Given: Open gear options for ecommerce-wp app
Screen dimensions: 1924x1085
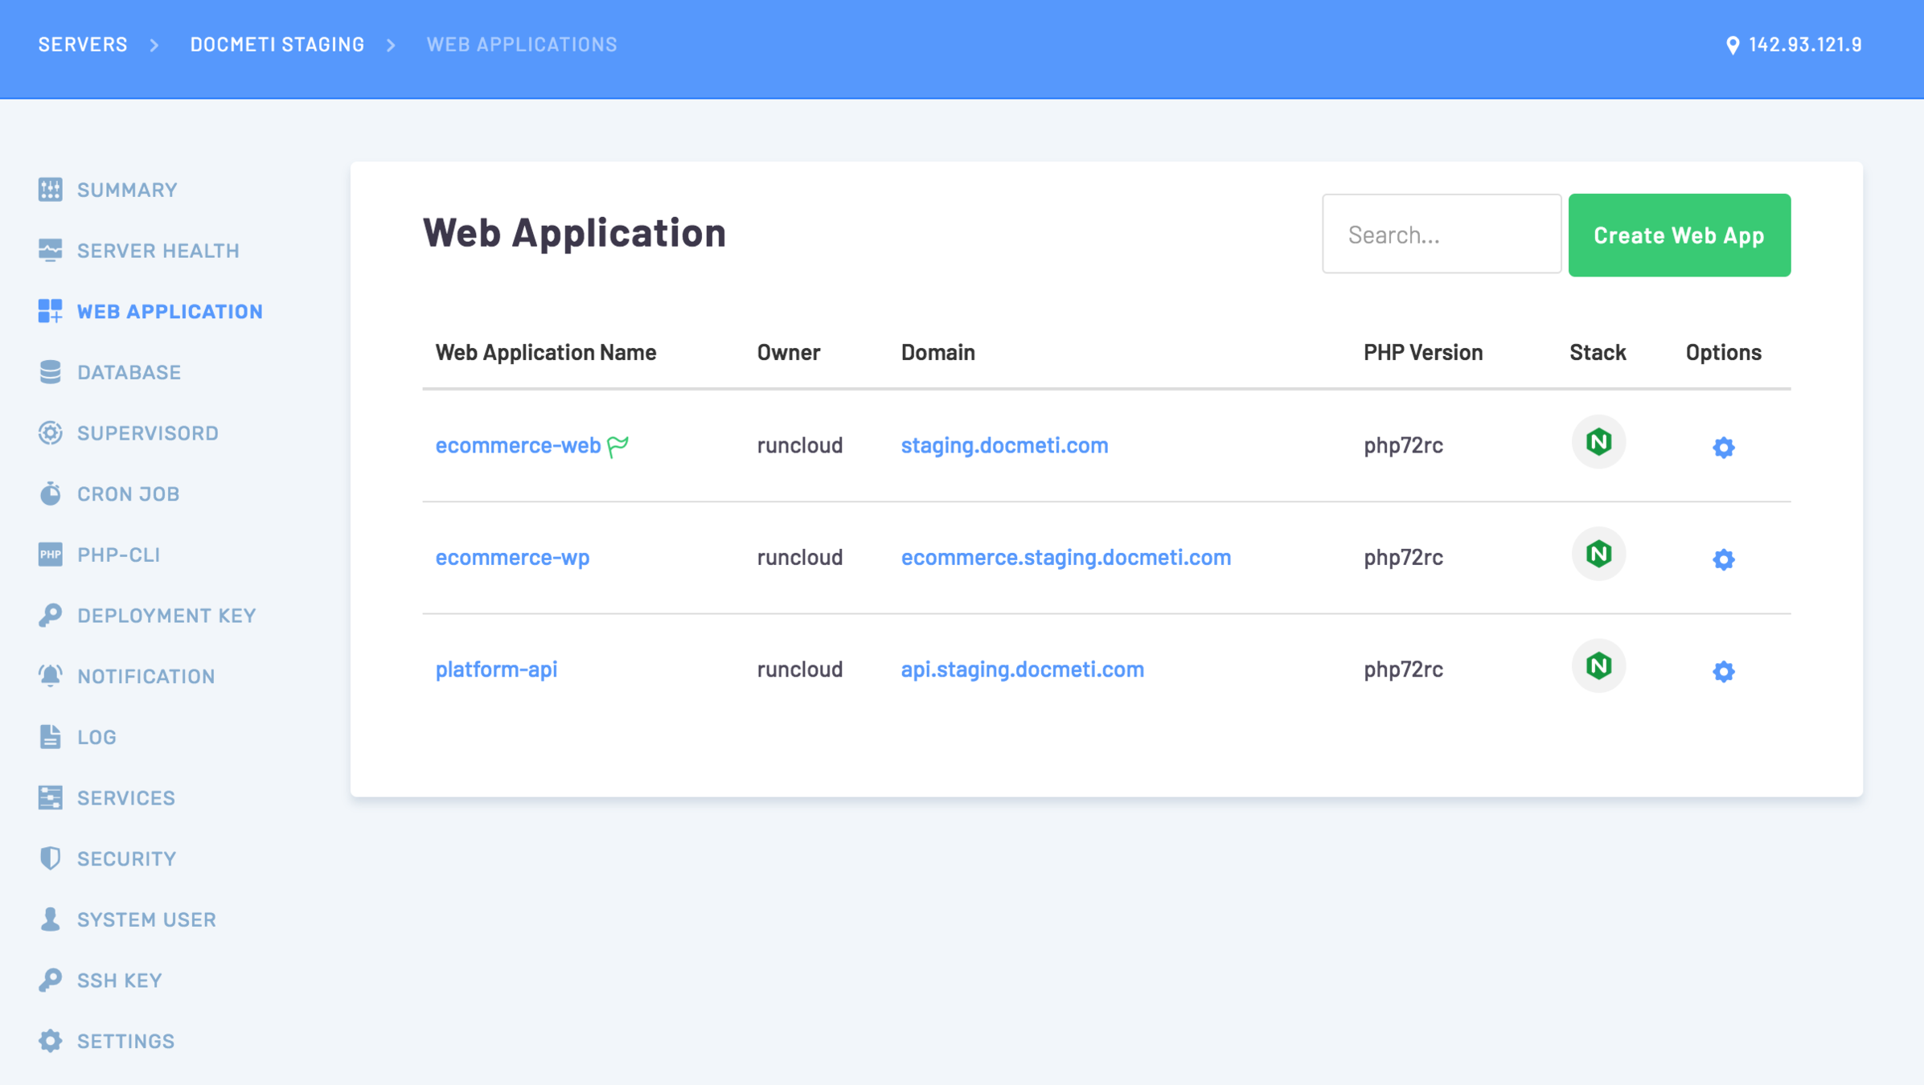Looking at the screenshot, I should (1723, 559).
